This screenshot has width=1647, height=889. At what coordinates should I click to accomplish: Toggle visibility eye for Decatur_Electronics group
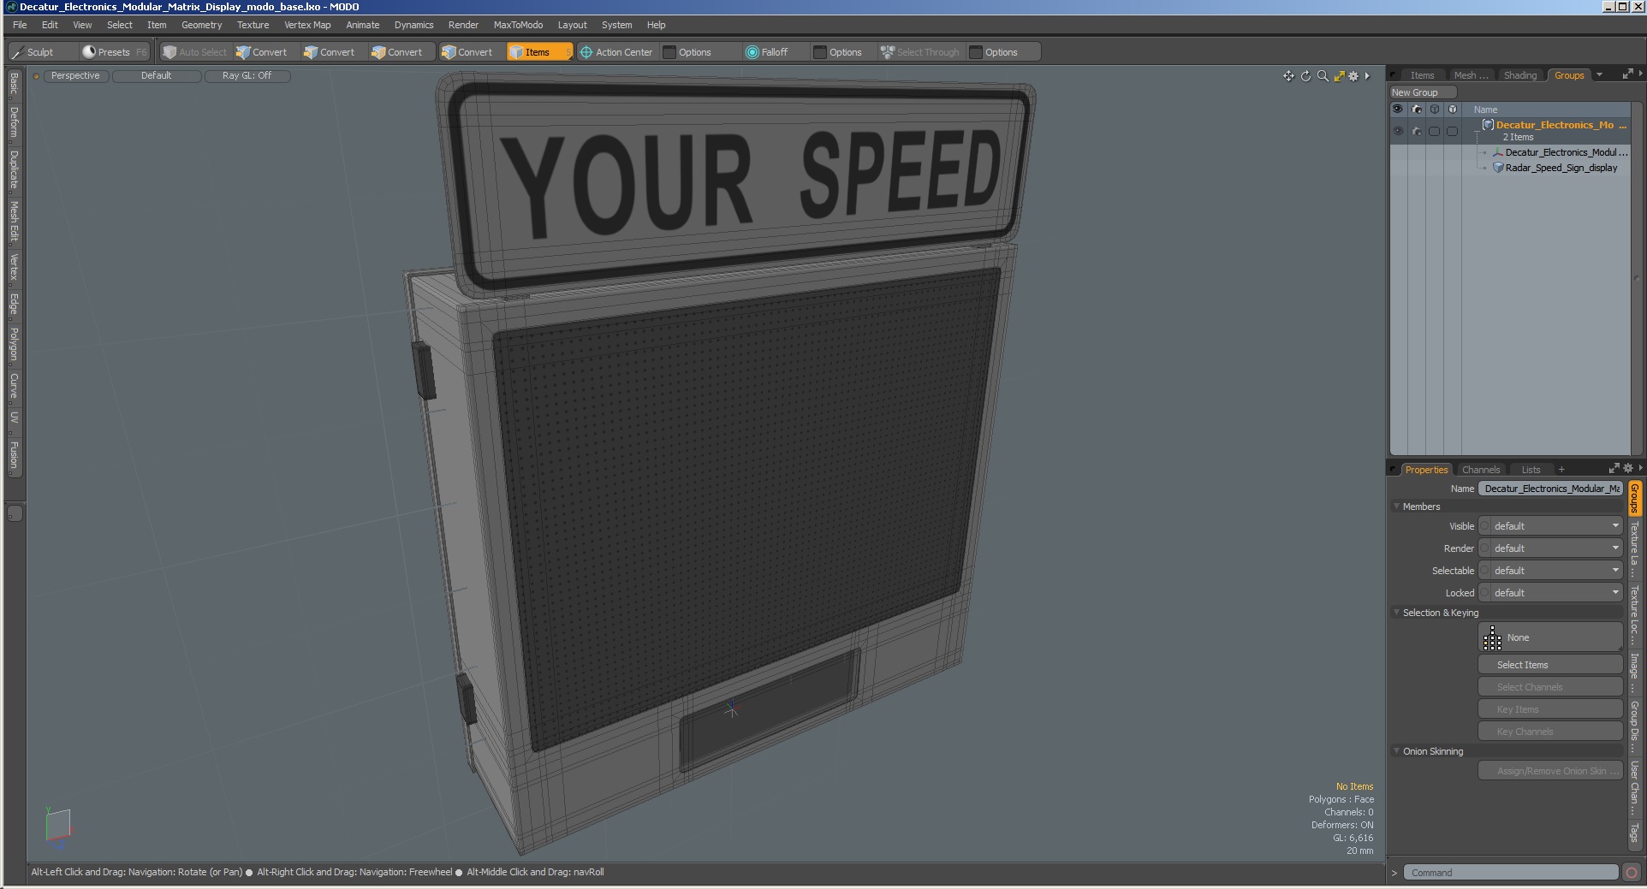[x=1398, y=131]
